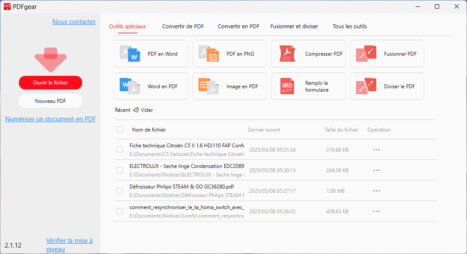The width and height of the screenshot is (467, 254).
Task: Click Numériser un document en PDF link
Action: click(51, 119)
